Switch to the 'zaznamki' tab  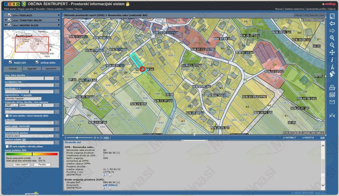(x=51, y=69)
